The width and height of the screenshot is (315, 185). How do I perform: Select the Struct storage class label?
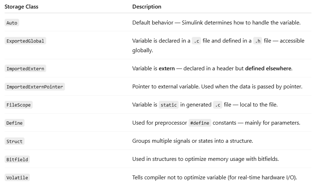pyautogui.click(x=15, y=141)
